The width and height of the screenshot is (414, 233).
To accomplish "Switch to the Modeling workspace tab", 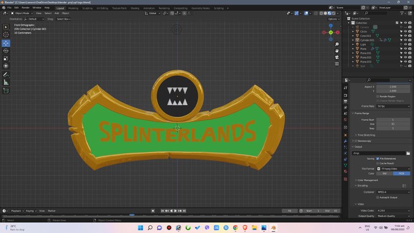I will [x=73, y=8].
